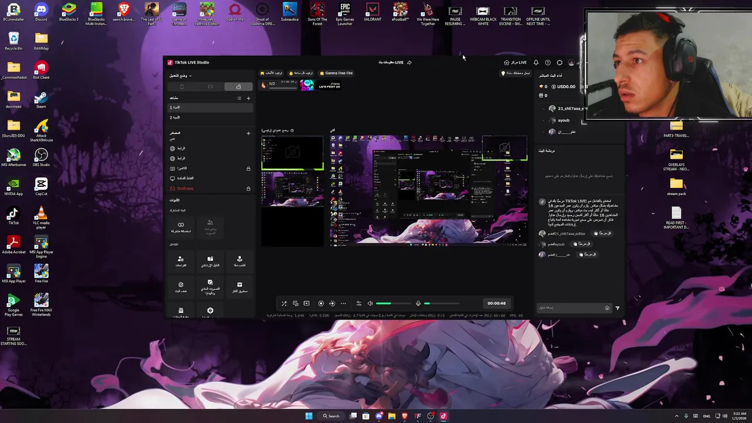The image size is (752, 423).
Task: Expand the mode dropdown at top of left panel
Action: (180, 76)
